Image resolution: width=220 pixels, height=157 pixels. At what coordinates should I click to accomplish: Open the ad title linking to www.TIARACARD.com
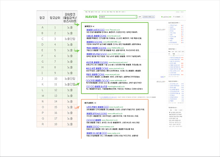click(x=96, y=48)
